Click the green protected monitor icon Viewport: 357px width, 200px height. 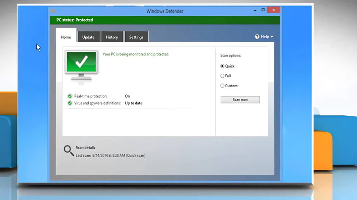pyautogui.click(x=81, y=66)
